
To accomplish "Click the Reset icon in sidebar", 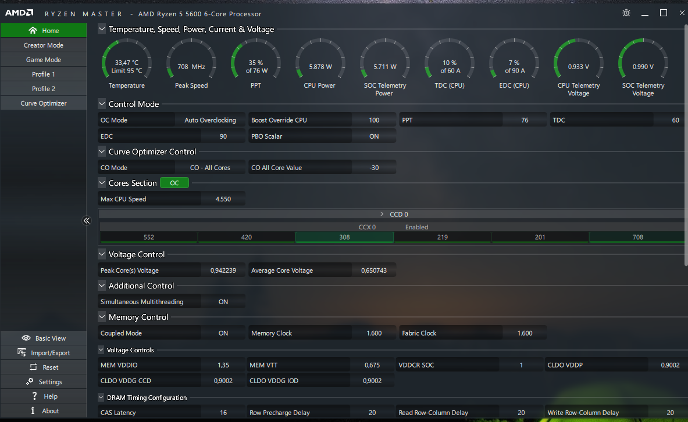I will tap(33, 367).
